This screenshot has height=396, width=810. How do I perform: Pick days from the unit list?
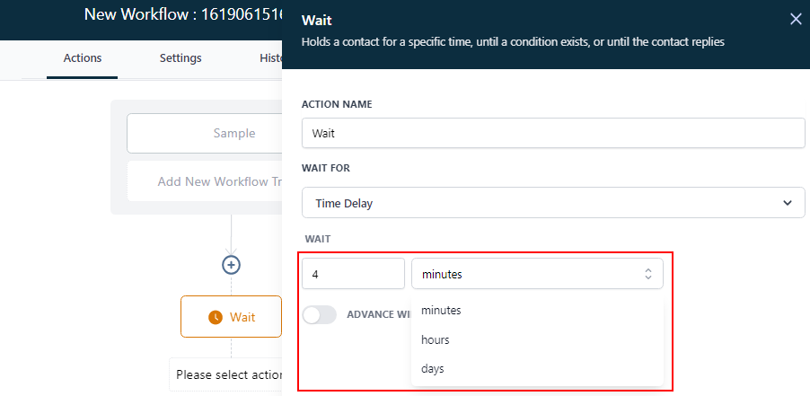pyautogui.click(x=433, y=369)
